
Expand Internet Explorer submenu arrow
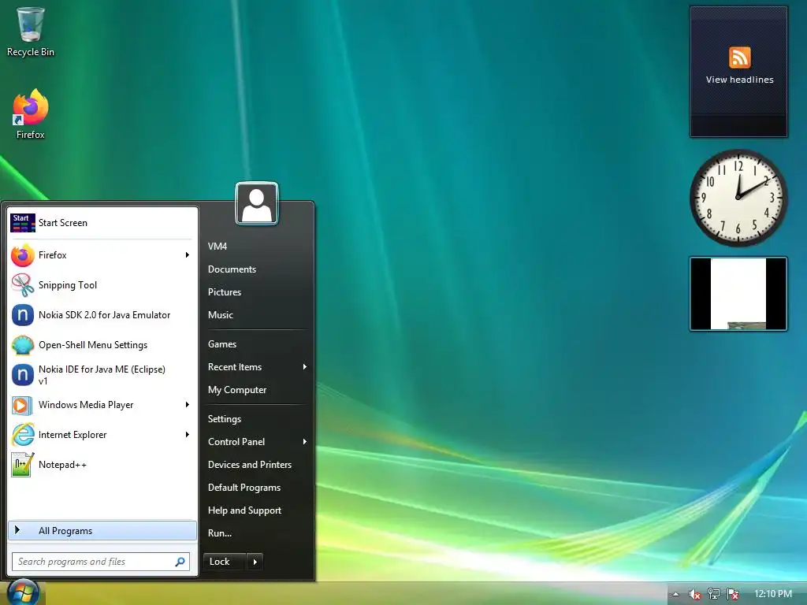188,435
